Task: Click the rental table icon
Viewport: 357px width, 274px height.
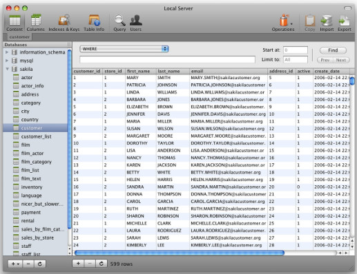Action: pos(16,221)
